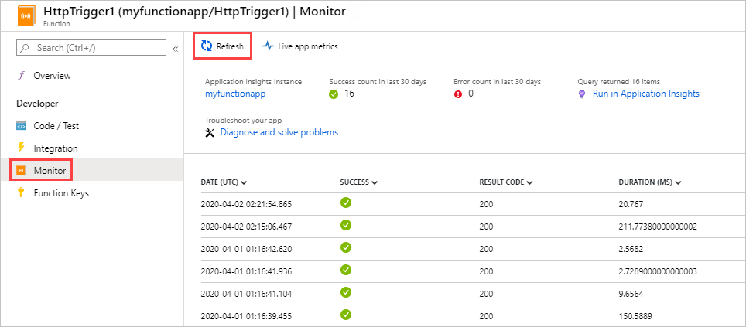Click success checkmark for 02:21:54.865 row
The image size is (746, 327).
(x=346, y=203)
